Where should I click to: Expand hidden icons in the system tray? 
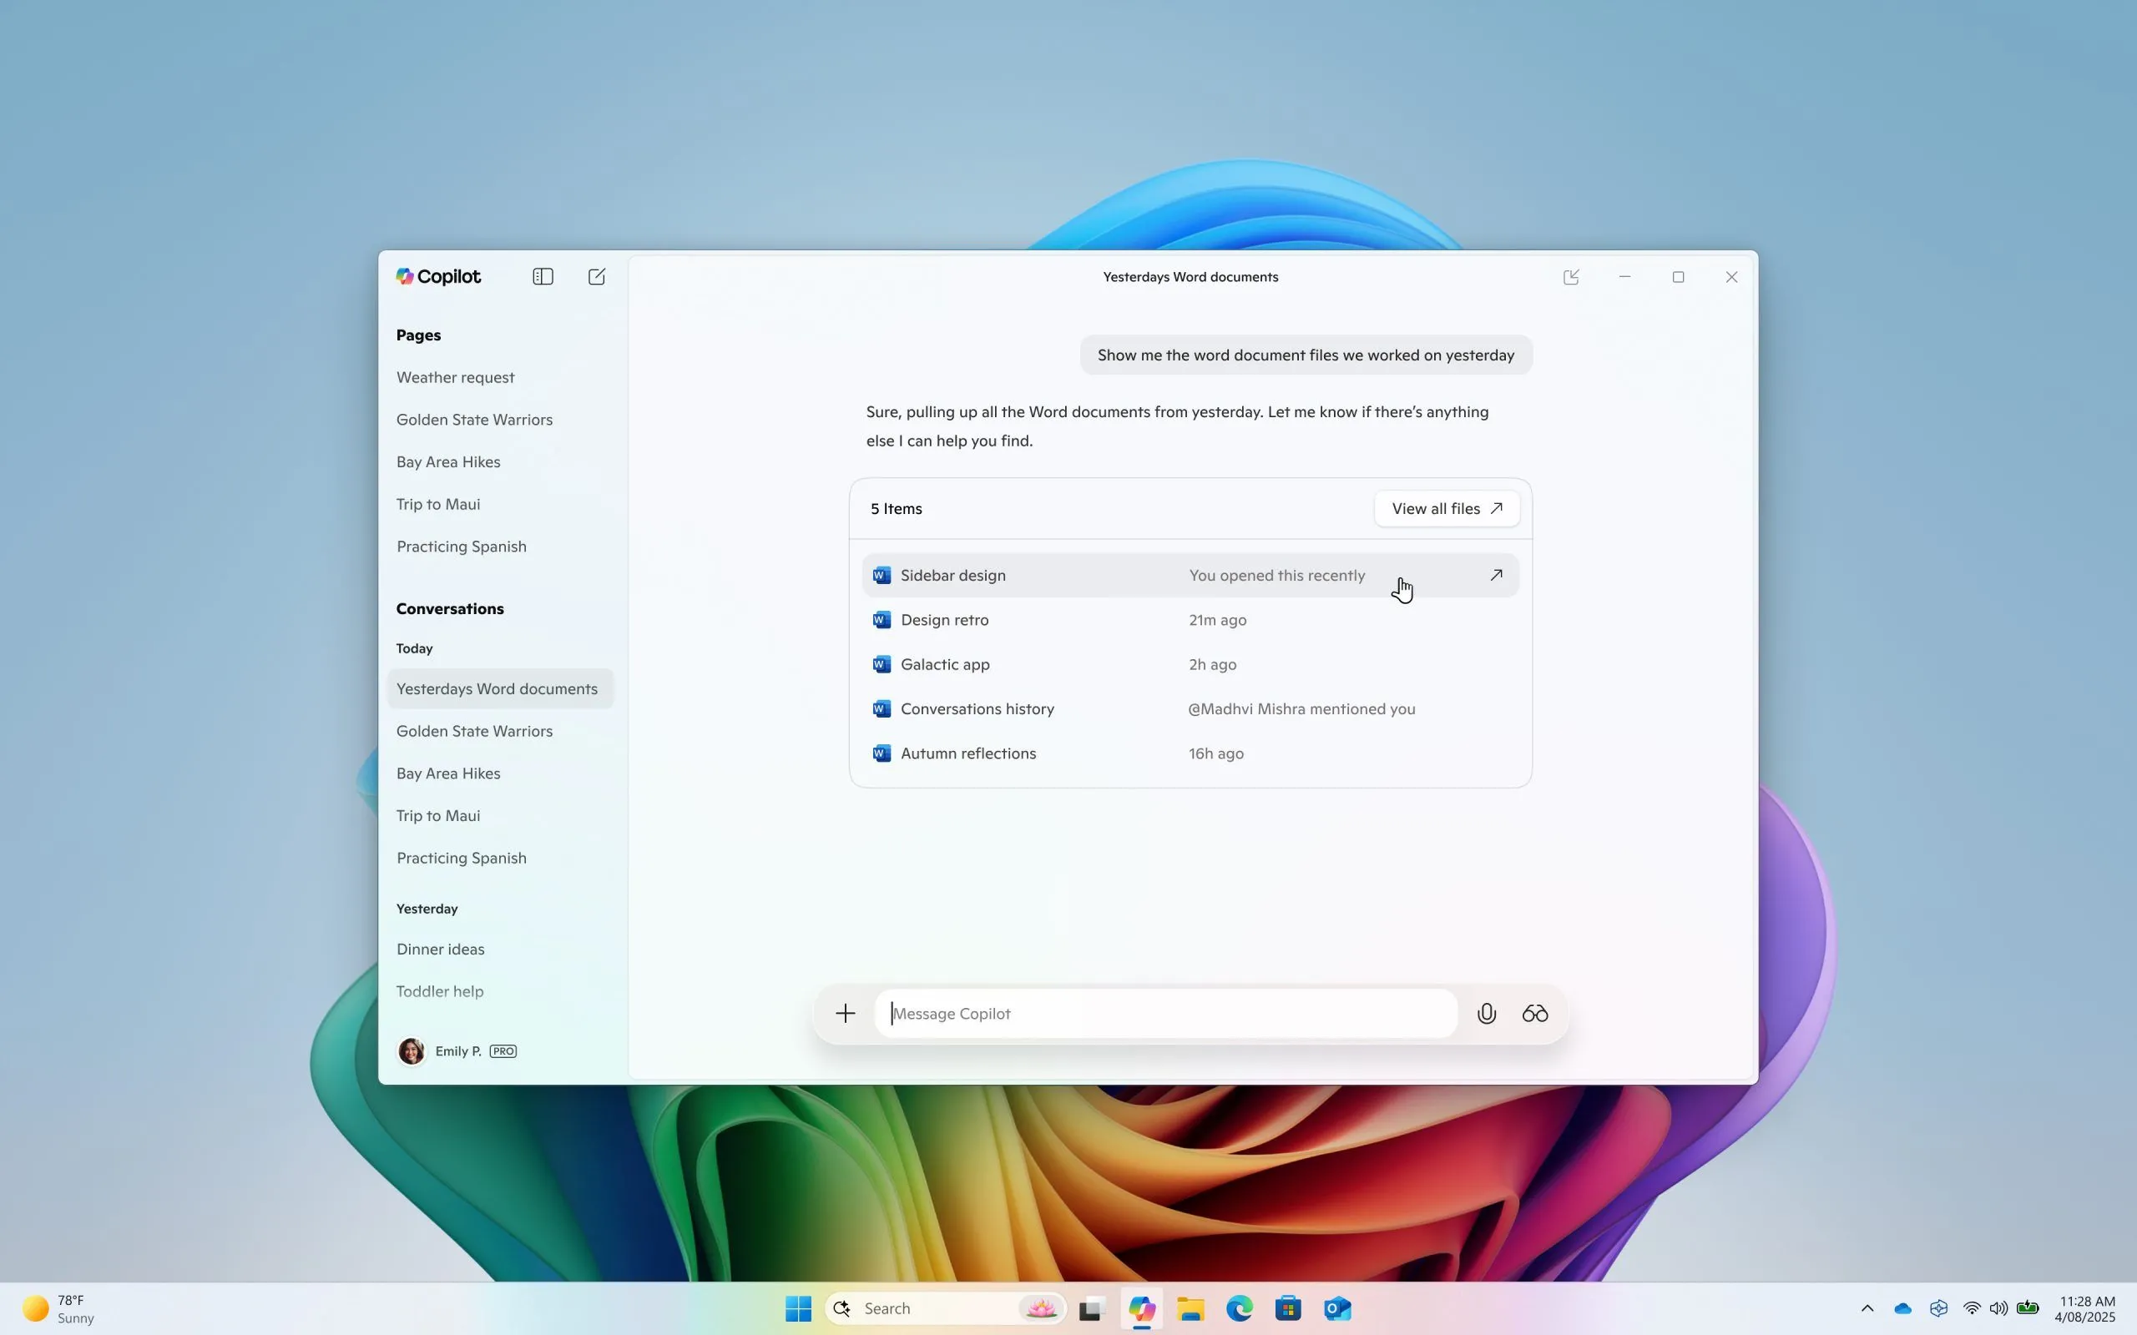[x=1866, y=1307]
